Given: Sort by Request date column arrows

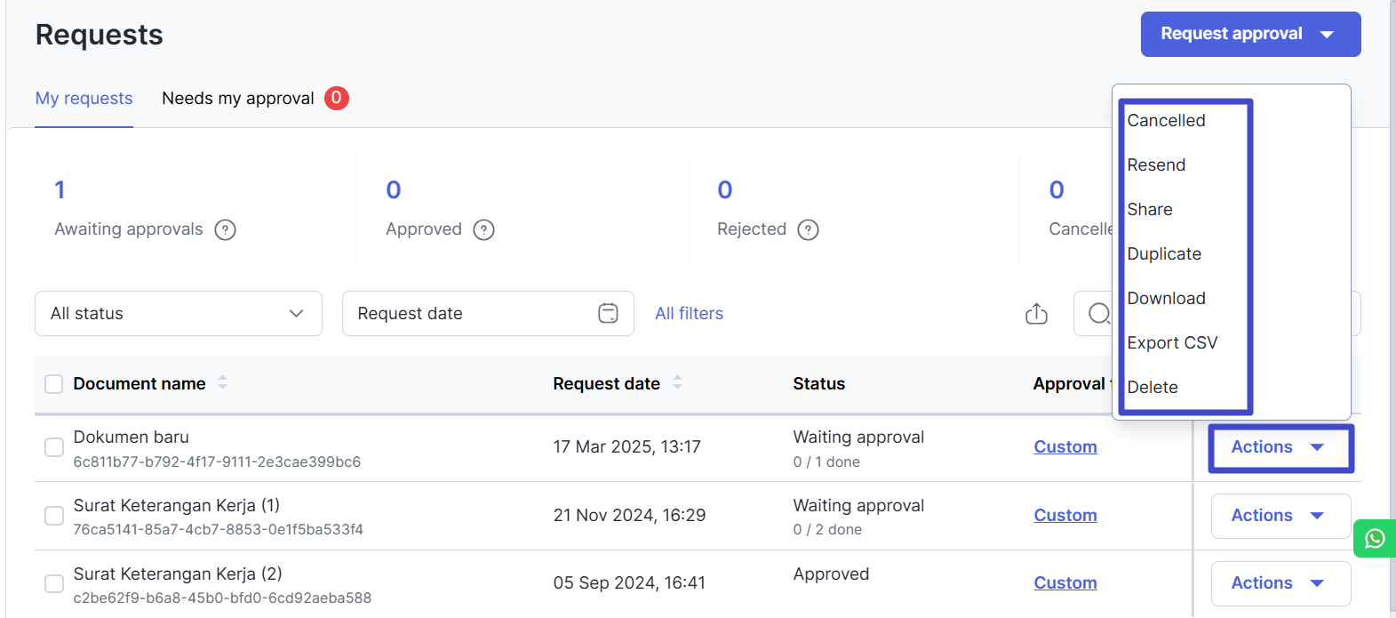Looking at the screenshot, I should click(x=677, y=382).
